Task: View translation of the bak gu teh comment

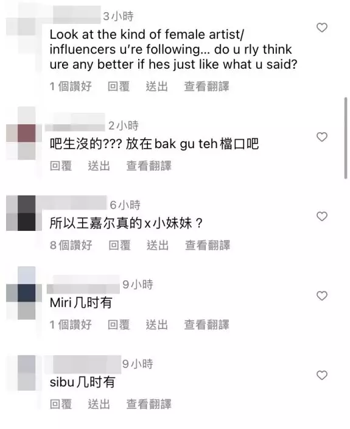Action: (149, 166)
